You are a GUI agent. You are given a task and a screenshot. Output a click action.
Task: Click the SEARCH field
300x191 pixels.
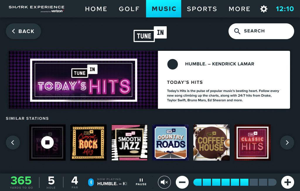261,31
